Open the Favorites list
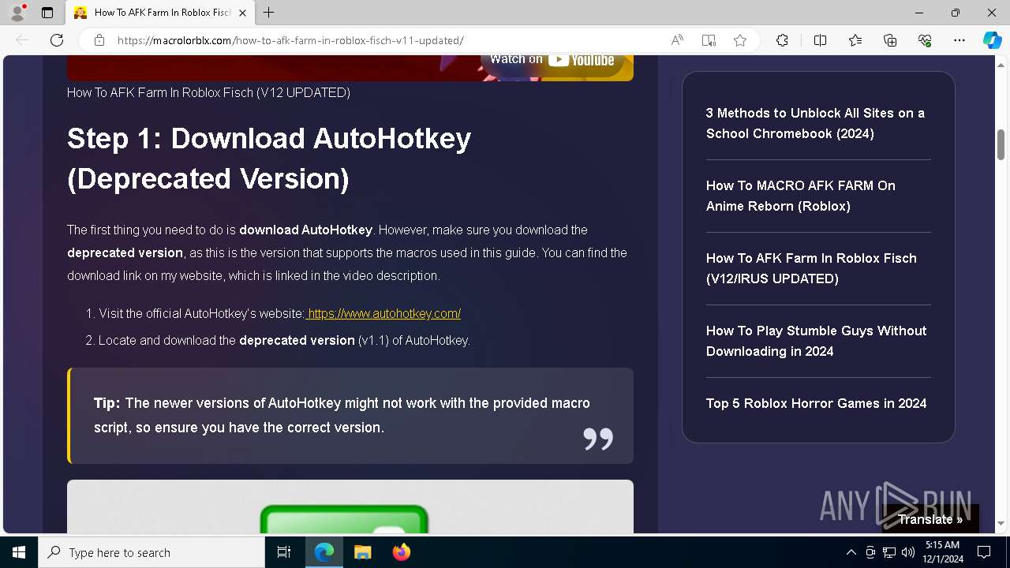Image resolution: width=1010 pixels, height=568 pixels. pos(855,40)
